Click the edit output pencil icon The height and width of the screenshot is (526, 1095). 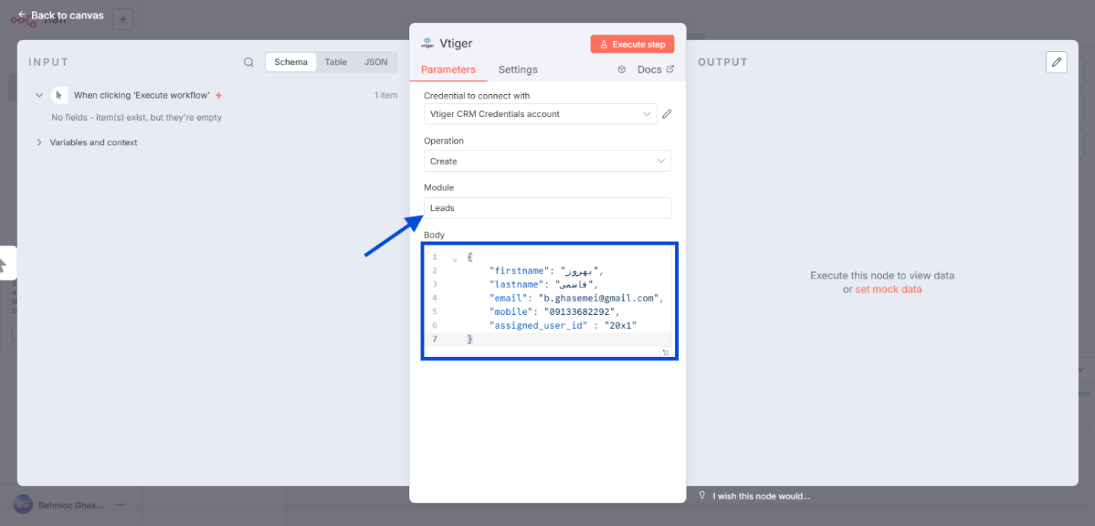(1056, 63)
